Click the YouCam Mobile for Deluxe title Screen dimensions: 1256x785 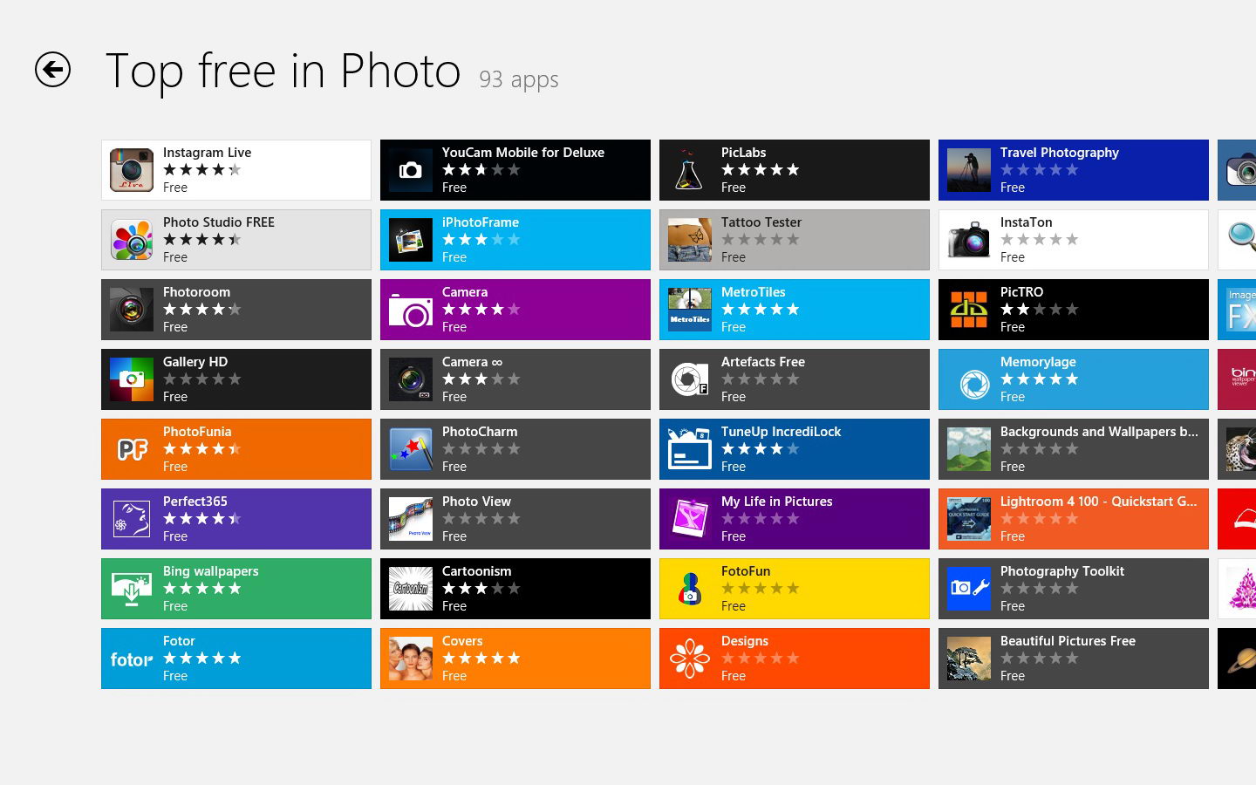click(x=523, y=153)
